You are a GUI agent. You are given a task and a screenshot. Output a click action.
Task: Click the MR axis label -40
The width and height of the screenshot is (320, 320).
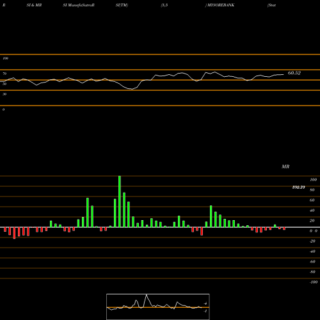[x=312, y=252]
